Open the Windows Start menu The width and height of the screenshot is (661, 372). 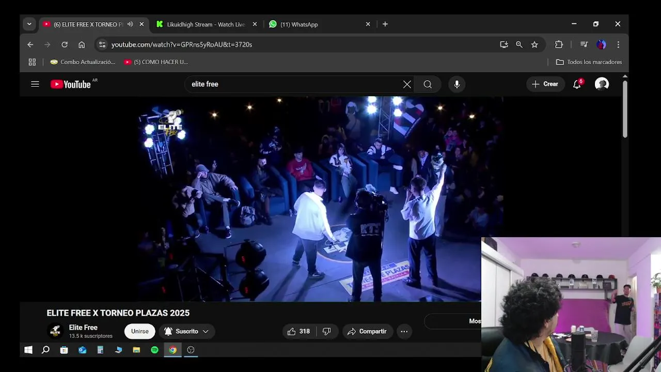click(28, 350)
